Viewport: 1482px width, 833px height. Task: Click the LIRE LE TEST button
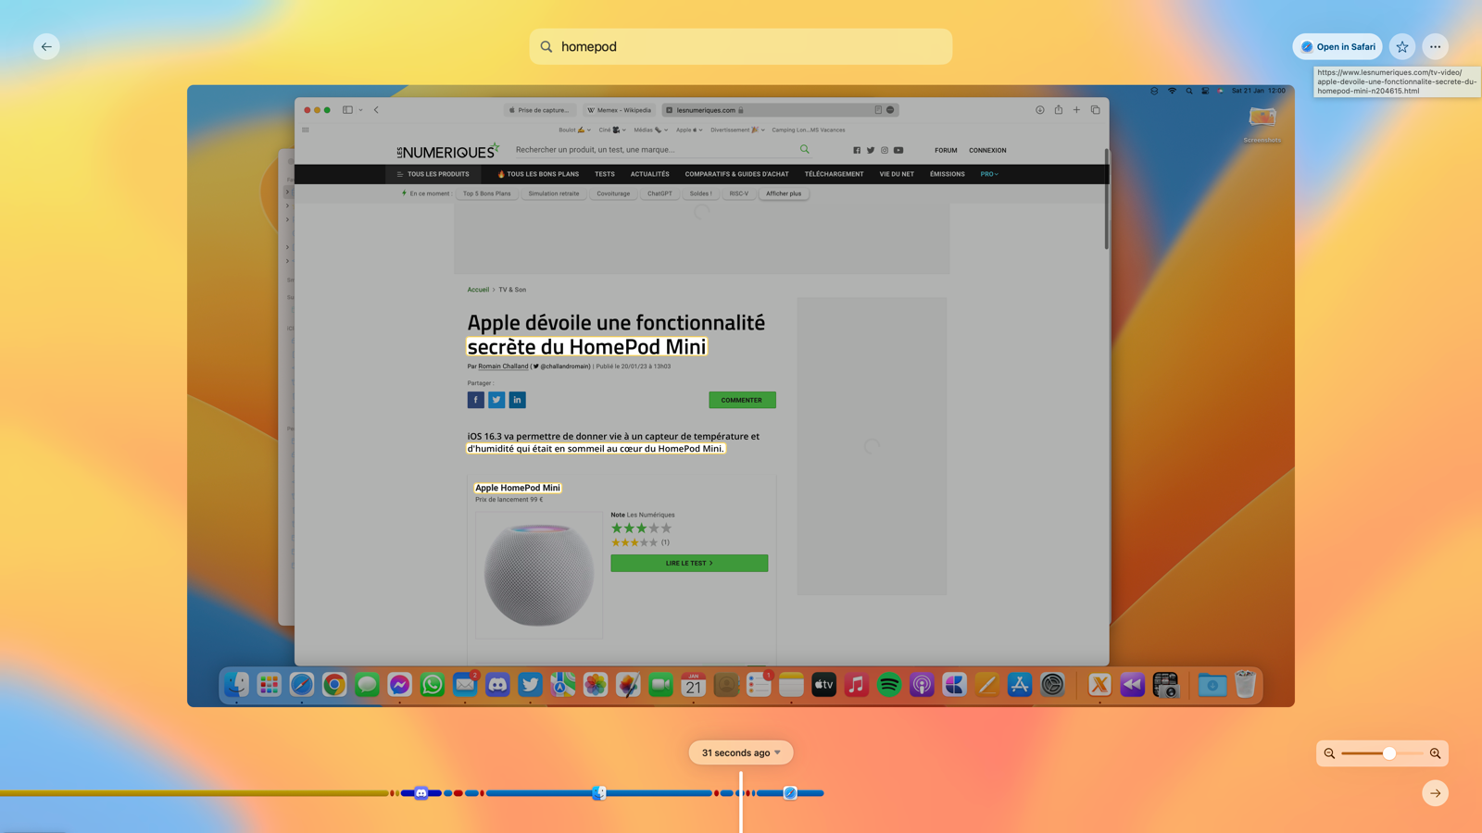click(689, 563)
